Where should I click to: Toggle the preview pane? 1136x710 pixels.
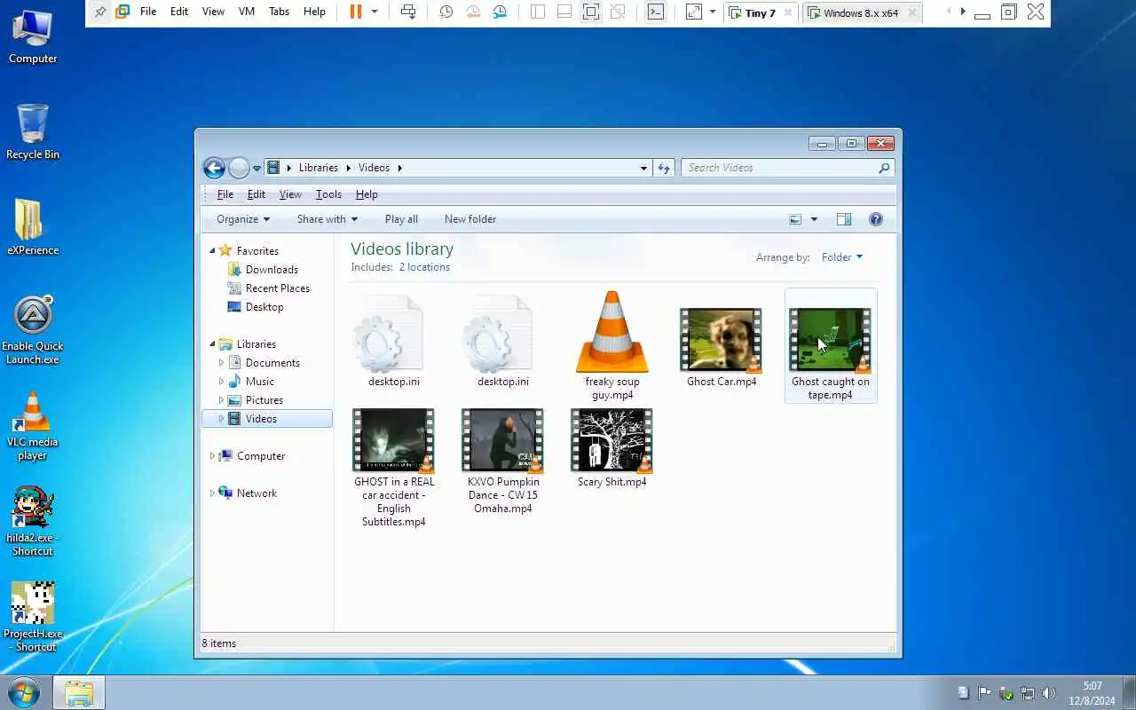(x=844, y=219)
